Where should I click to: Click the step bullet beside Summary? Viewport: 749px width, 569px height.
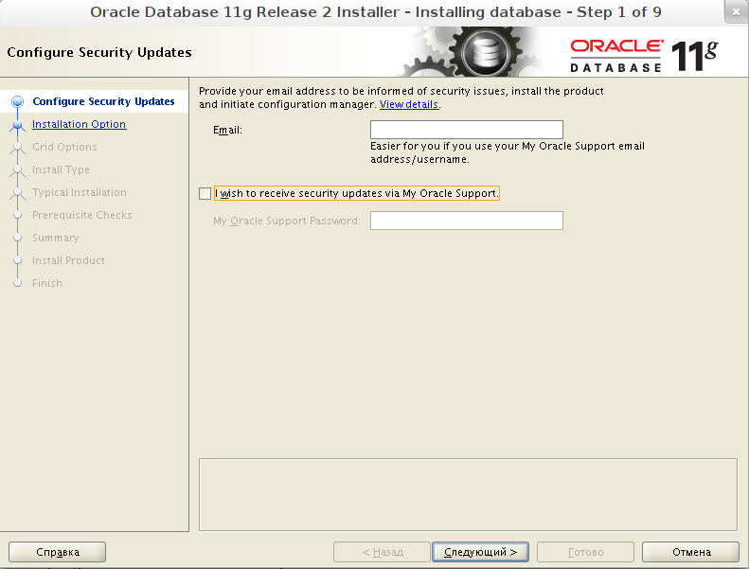click(x=18, y=238)
